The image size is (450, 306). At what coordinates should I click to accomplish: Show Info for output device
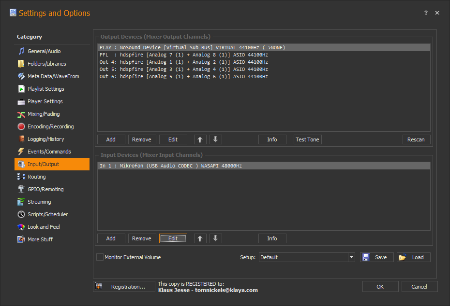[x=272, y=139]
